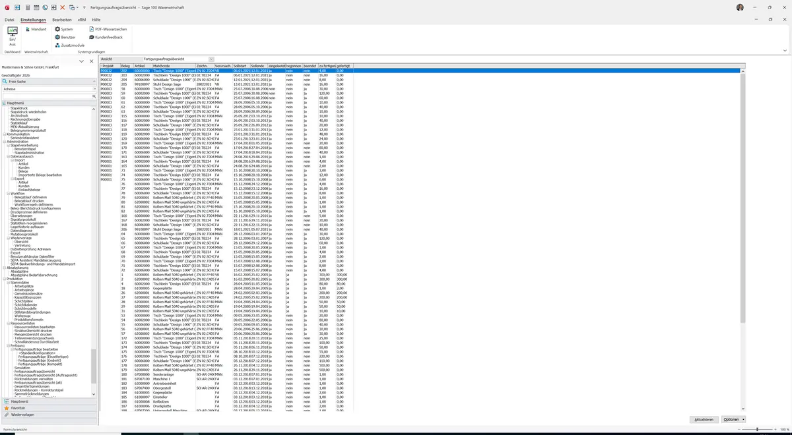Sort the table by the Matchcode column
The width and height of the screenshot is (792, 435).
(x=174, y=66)
